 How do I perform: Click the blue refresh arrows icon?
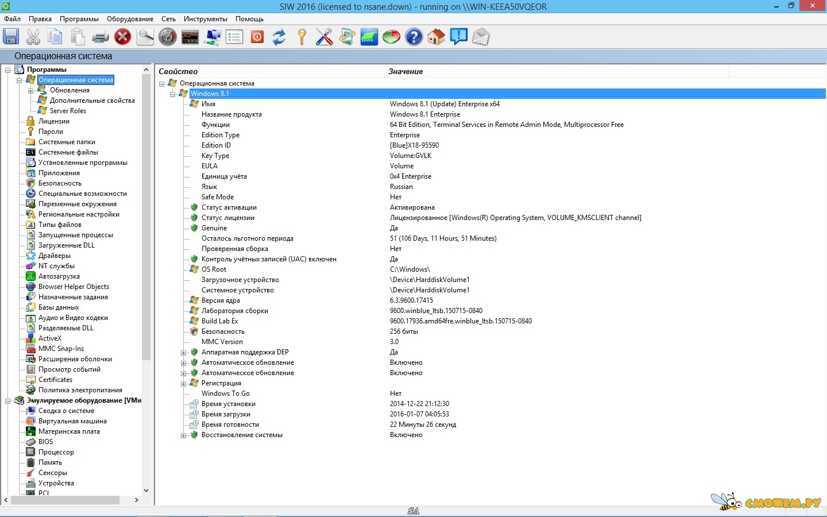(279, 37)
